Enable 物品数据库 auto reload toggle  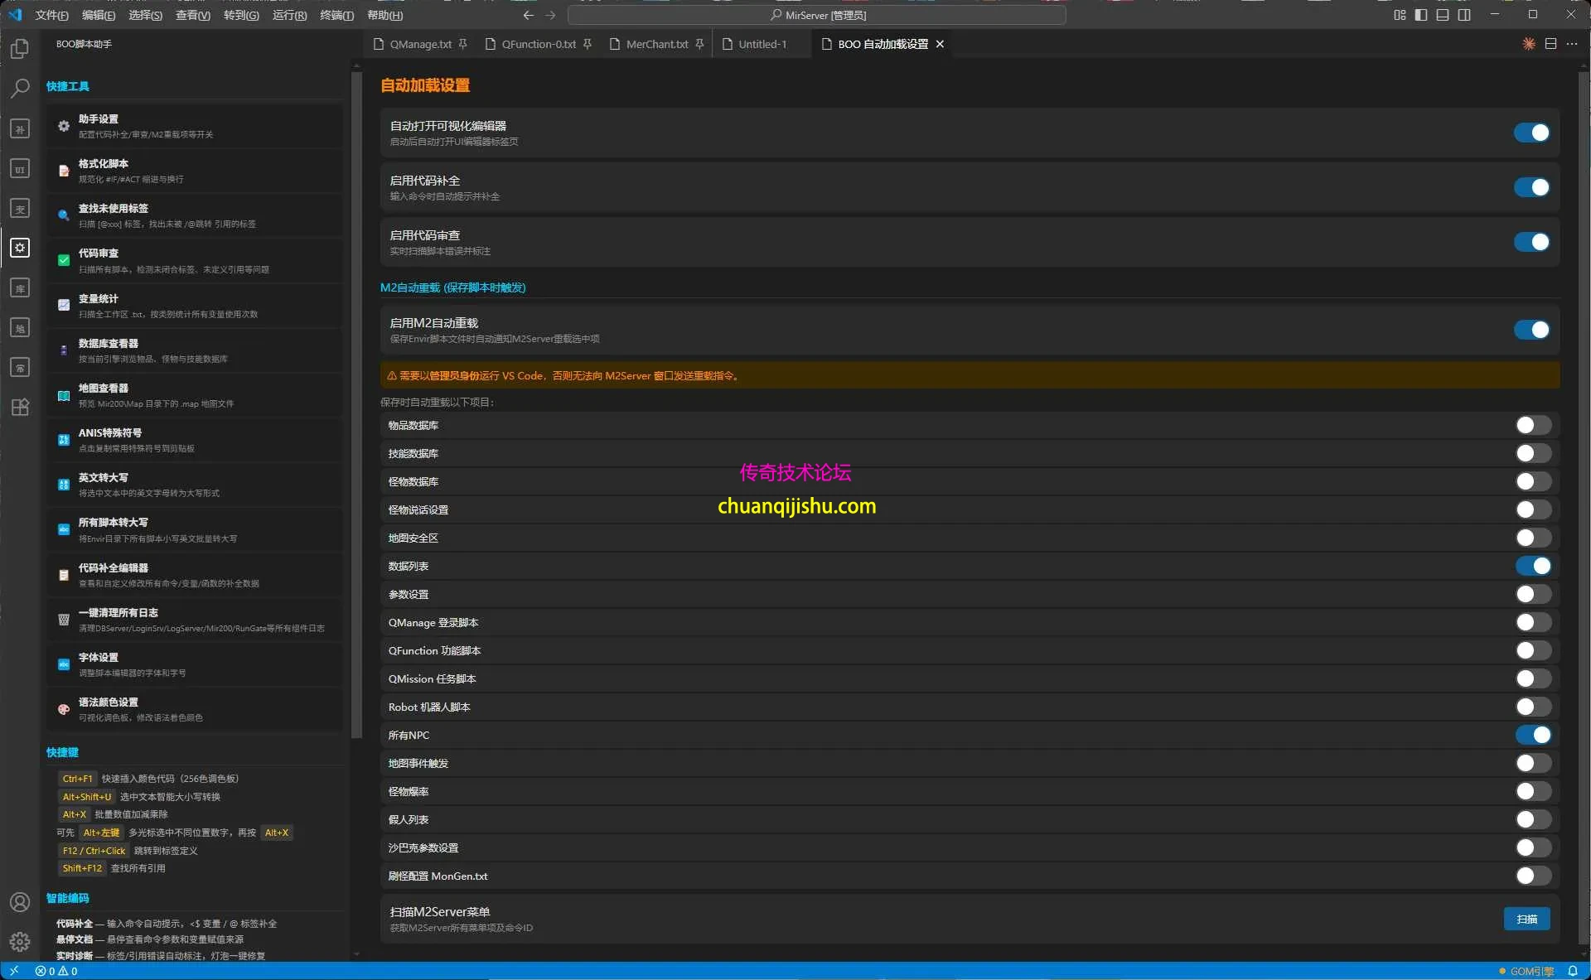pyautogui.click(x=1533, y=425)
